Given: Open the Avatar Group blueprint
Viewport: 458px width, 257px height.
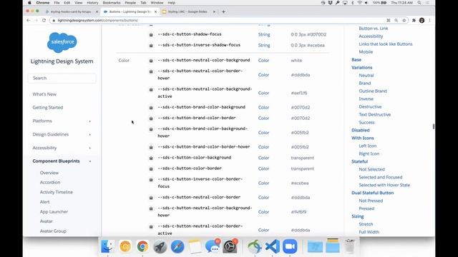Looking at the screenshot, I should 53,231.
